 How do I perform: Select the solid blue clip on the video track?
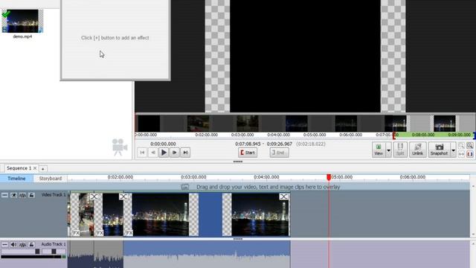(210, 215)
